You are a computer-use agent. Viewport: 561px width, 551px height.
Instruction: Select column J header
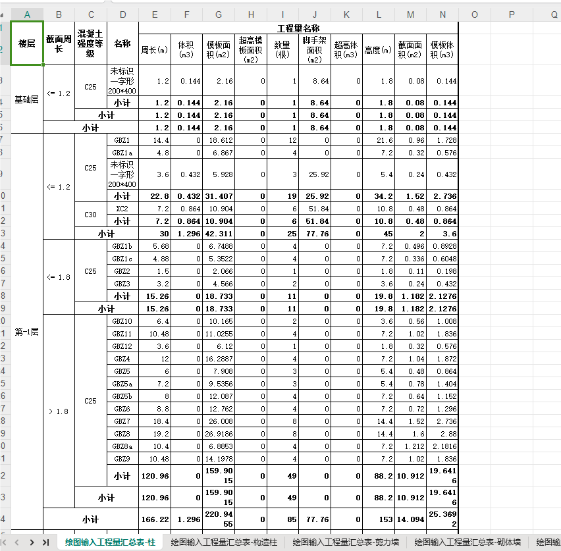tap(315, 14)
